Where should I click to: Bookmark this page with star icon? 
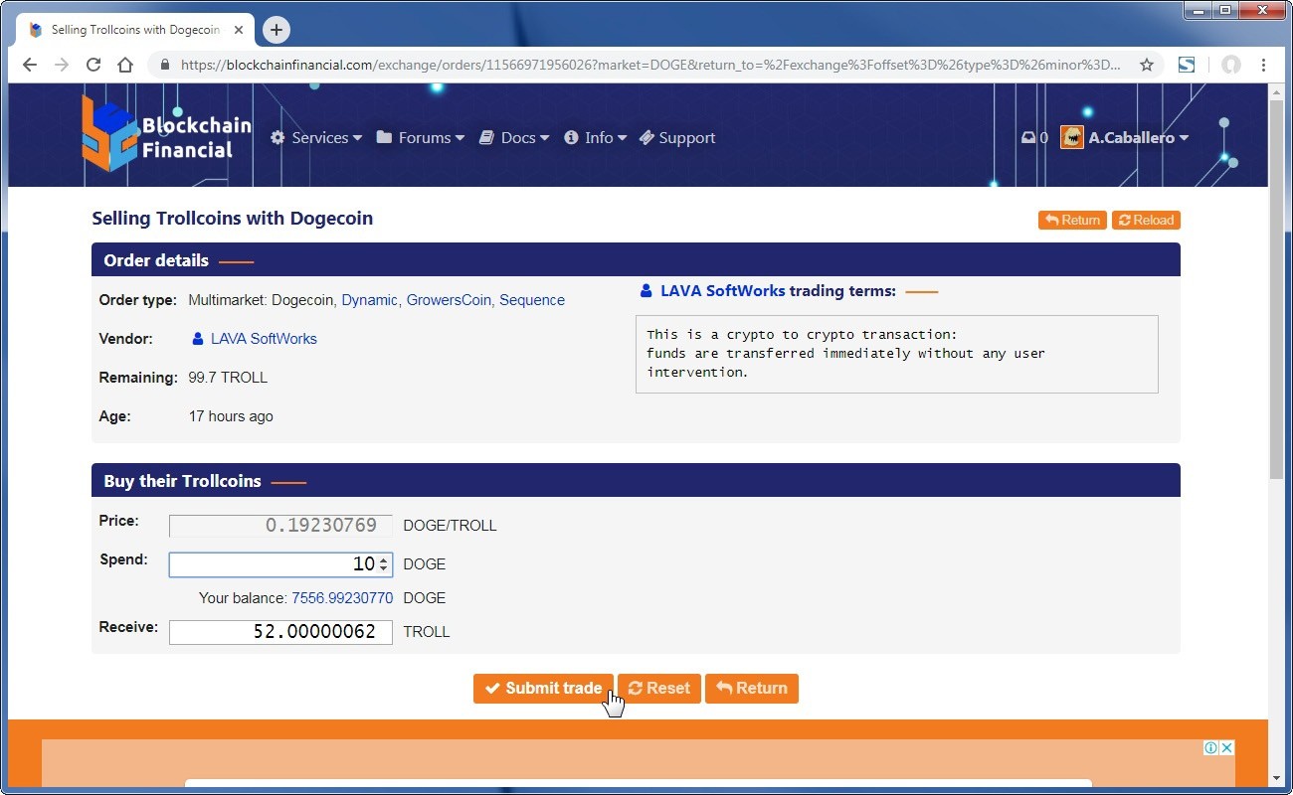click(x=1147, y=65)
